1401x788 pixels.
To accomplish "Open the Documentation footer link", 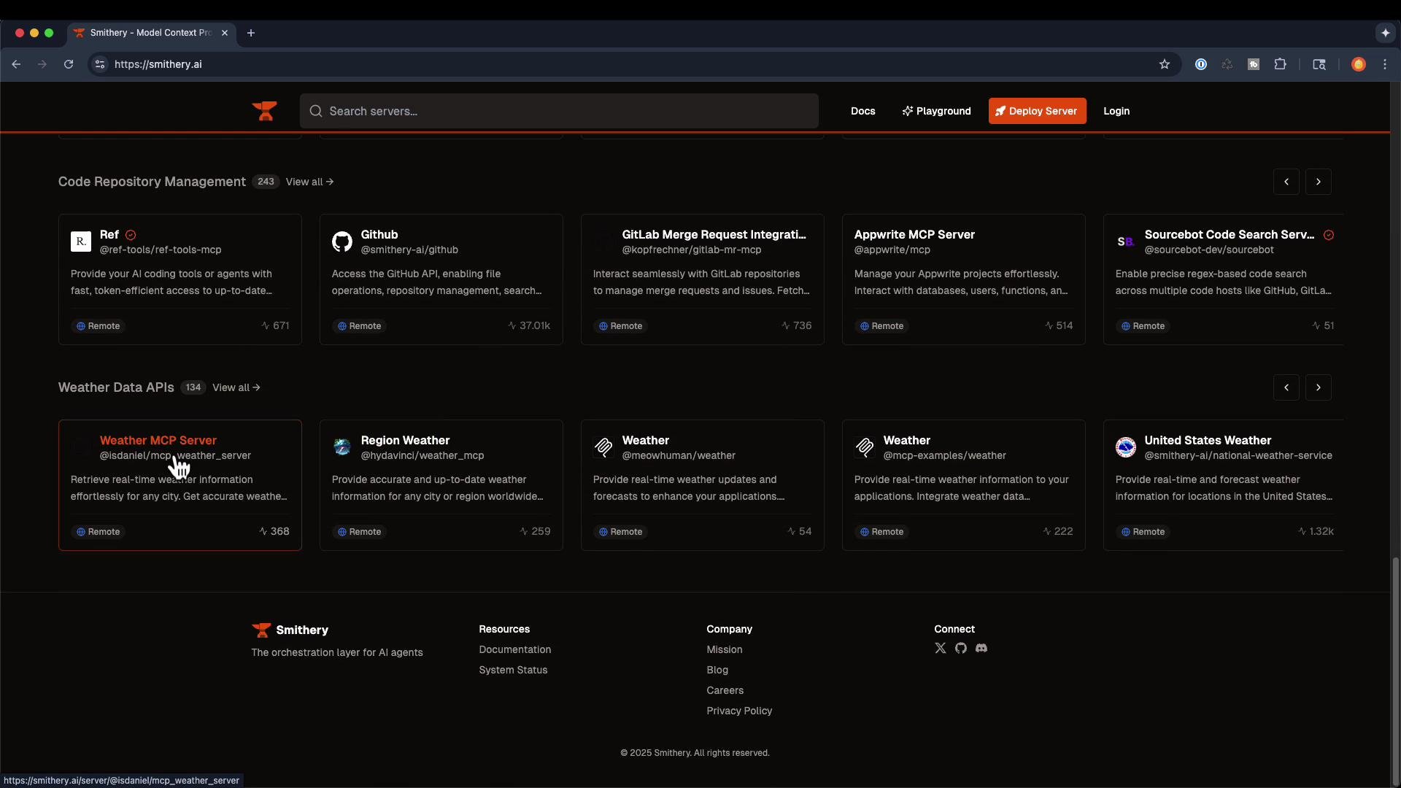I will point(515,649).
